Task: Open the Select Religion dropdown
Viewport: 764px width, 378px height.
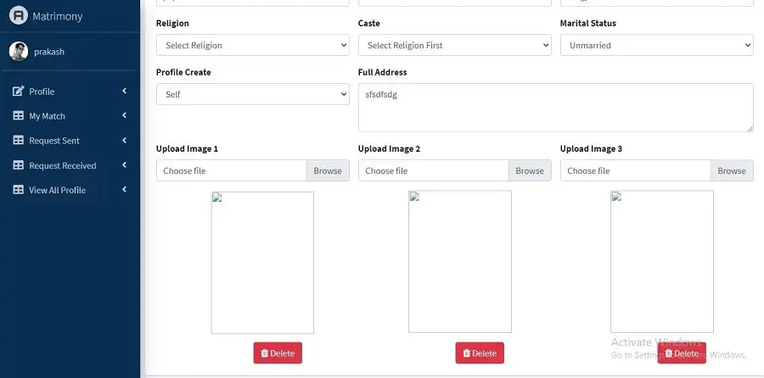Action: [252, 45]
